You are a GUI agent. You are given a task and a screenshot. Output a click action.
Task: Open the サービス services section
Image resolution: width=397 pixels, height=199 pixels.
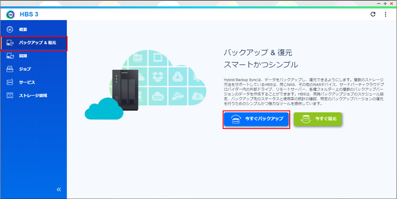pyautogui.click(x=27, y=82)
